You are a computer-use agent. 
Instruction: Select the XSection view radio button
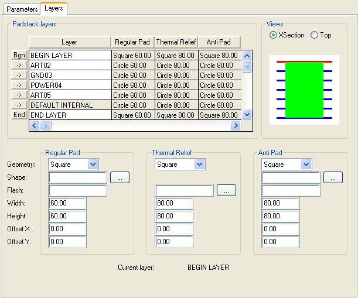(x=274, y=35)
